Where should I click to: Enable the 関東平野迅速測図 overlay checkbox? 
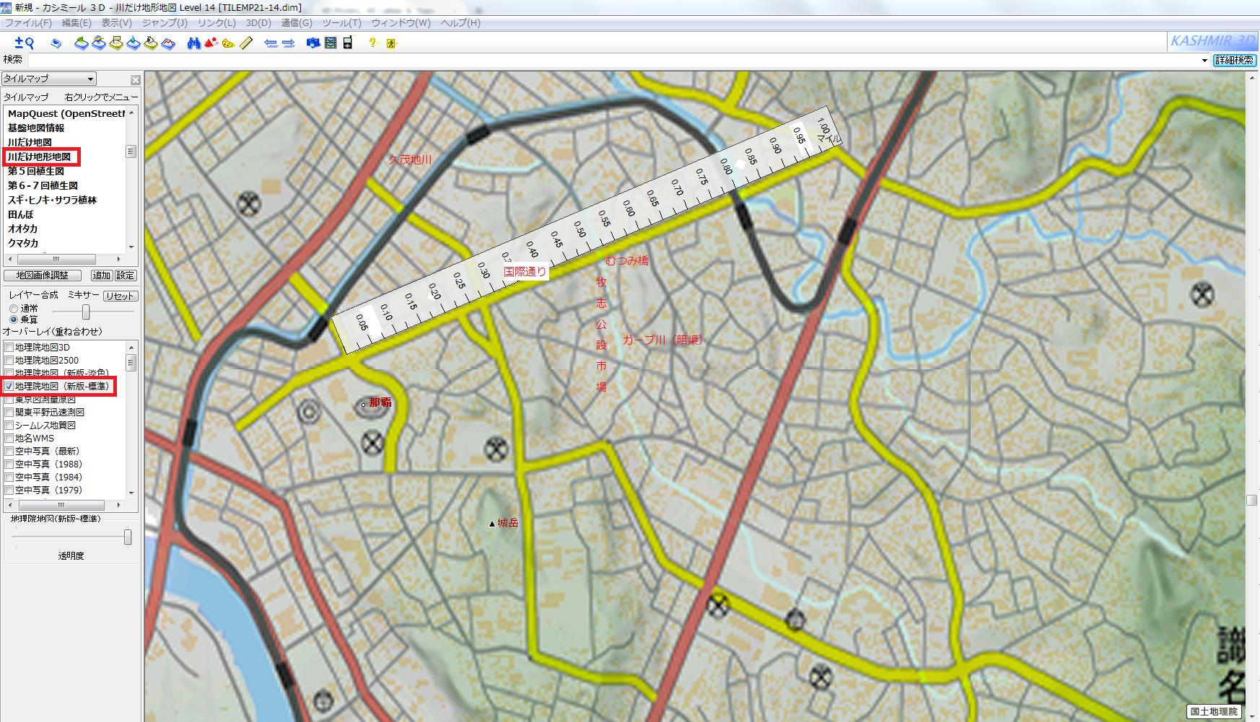pyautogui.click(x=9, y=413)
